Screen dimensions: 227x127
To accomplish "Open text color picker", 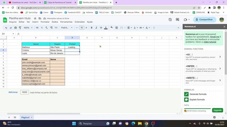I will pyautogui.click(x=106, y=28).
